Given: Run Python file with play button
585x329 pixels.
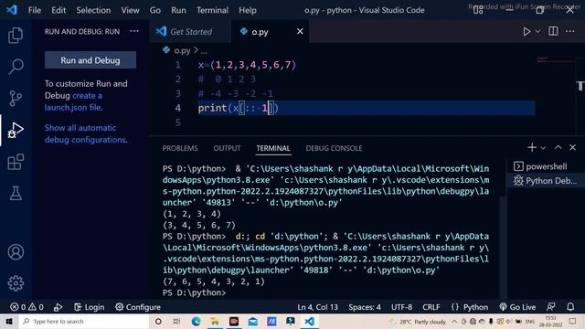Looking at the screenshot, I should 526,31.
